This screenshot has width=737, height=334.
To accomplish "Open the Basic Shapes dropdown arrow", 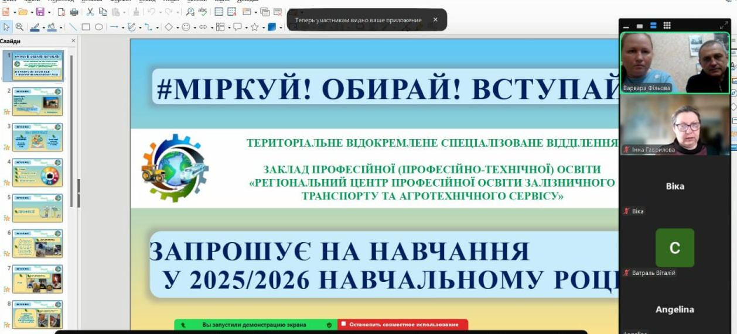I will tap(177, 27).
